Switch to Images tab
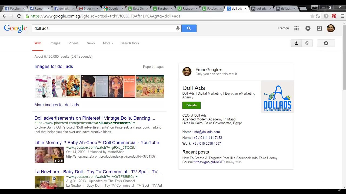346x194 pixels. tap(55, 43)
